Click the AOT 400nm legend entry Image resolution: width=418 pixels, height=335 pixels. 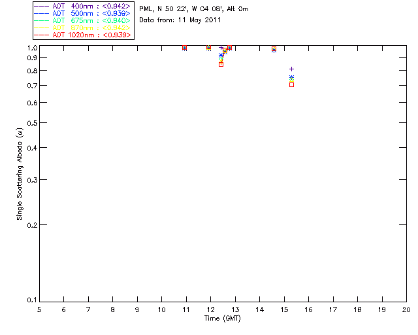coord(82,6)
